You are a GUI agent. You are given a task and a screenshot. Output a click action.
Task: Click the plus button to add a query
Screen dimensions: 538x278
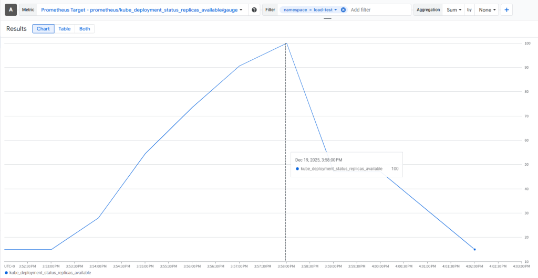tap(507, 10)
